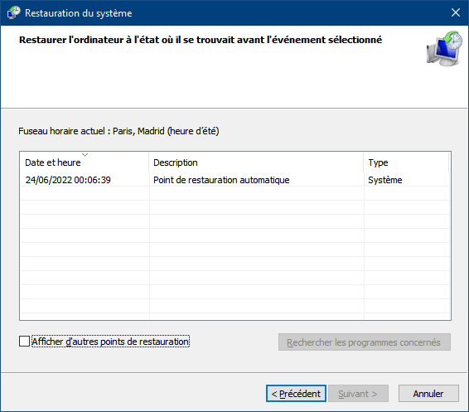This screenshot has width=469, height=412.
Task: Click the 'Afficher d'autres points de restauration' label
Action: click(x=110, y=342)
